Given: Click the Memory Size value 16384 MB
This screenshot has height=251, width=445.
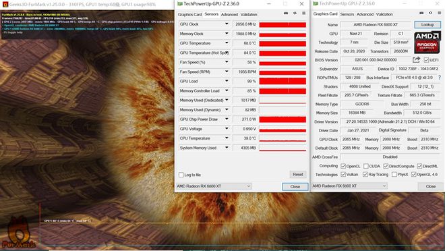Looking at the screenshot, I should click(357, 113).
